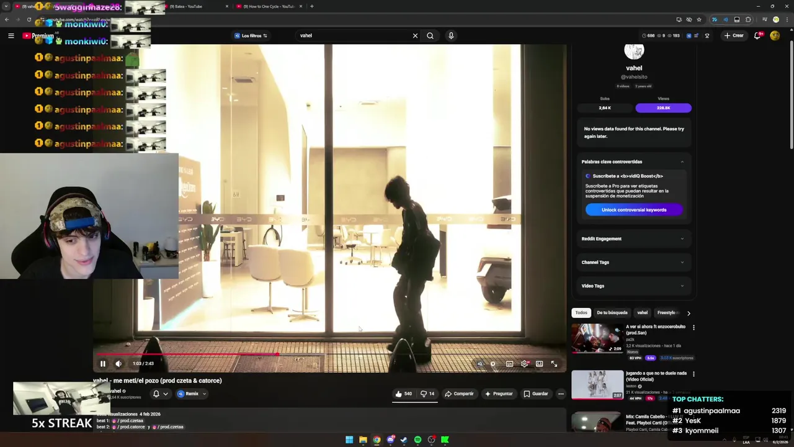Select the Views stat pill
The height and width of the screenshot is (447, 794).
[663, 108]
